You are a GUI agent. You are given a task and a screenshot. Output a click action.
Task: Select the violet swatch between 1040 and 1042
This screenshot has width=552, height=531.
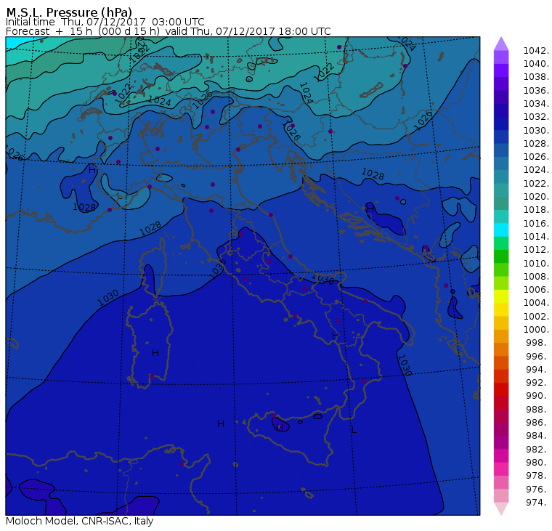pos(501,57)
